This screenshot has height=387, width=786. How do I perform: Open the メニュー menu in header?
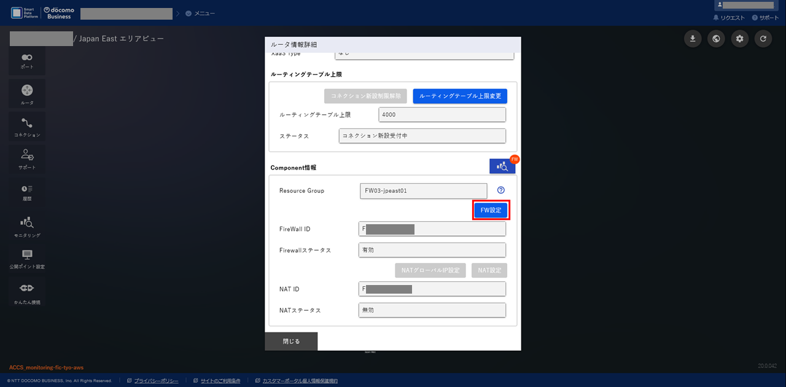tap(200, 14)
